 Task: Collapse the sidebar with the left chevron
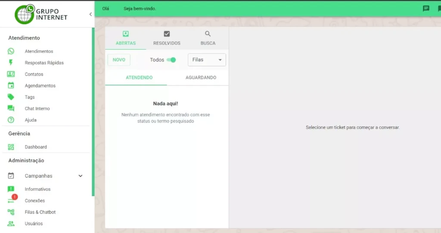tap(90, 14)
